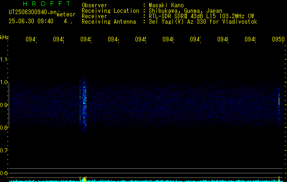Click the date stamp 25.06.30 09:40
287x182 pixels.
coord(31,21)
